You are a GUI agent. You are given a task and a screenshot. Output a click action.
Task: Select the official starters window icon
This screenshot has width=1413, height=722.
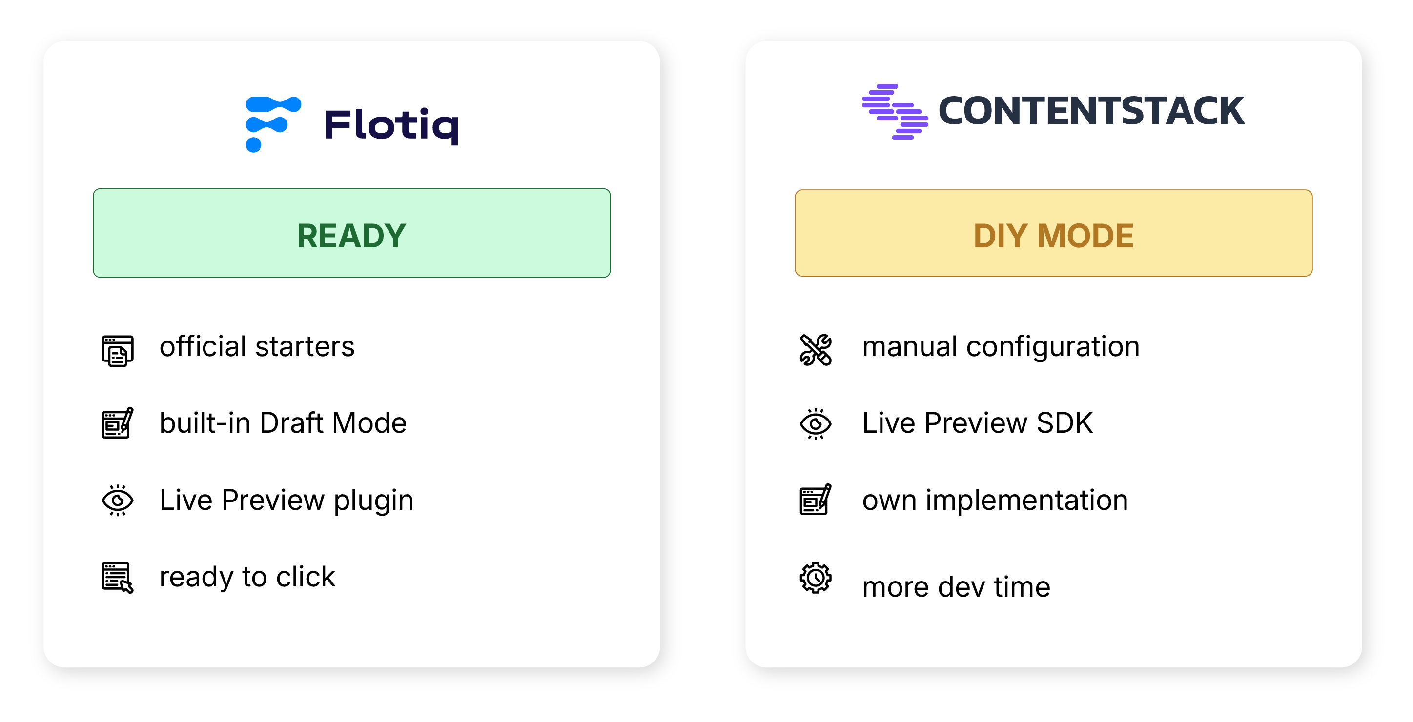pyautogui.click(x=118, y=351)
